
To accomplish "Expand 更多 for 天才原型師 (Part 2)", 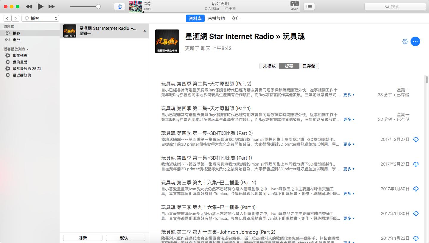I will [348, 94].
